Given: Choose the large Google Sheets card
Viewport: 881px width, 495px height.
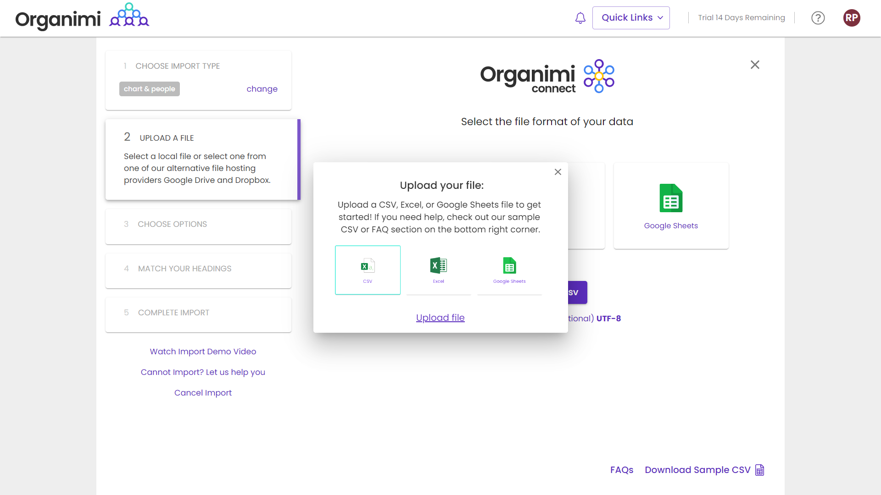Looking at the screenshot, I should (x=671, y=206).
